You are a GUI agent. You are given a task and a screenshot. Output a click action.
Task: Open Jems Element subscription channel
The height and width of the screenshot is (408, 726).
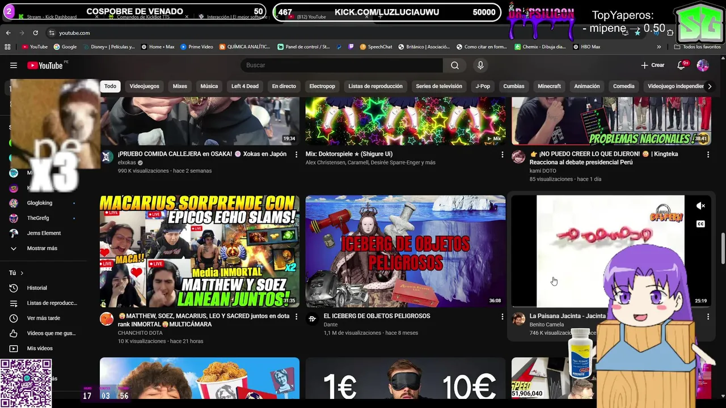(x=43, y=233)
